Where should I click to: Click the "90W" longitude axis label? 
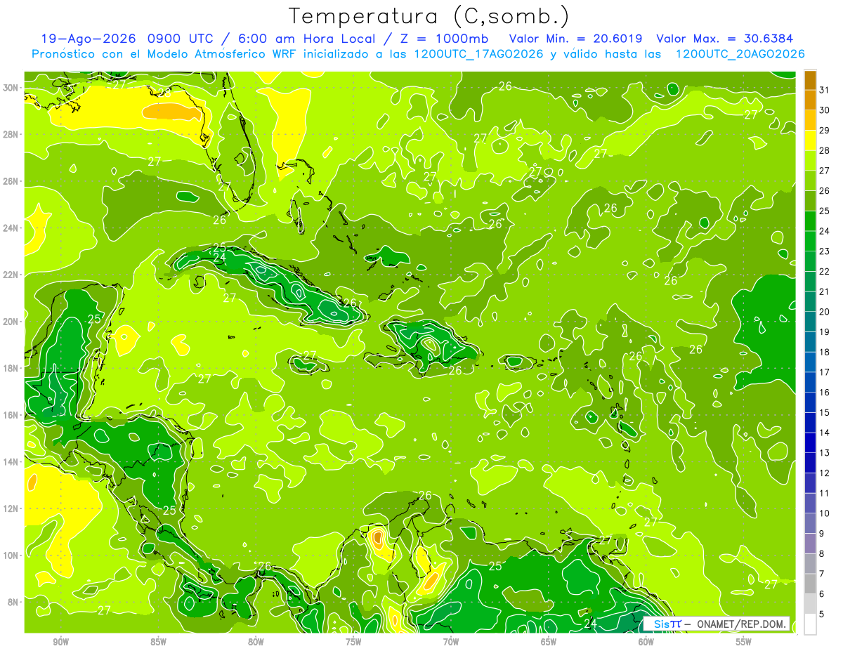pos(60,642)
